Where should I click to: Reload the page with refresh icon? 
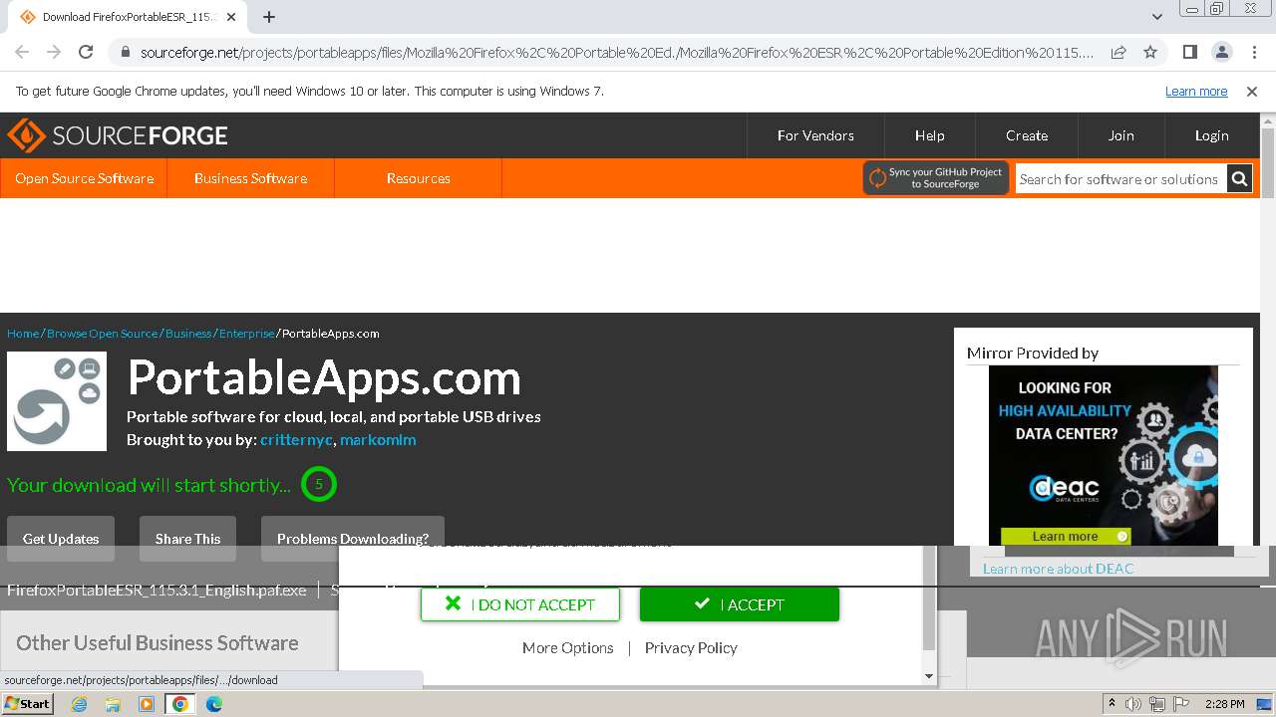click(x=86, y=52)
